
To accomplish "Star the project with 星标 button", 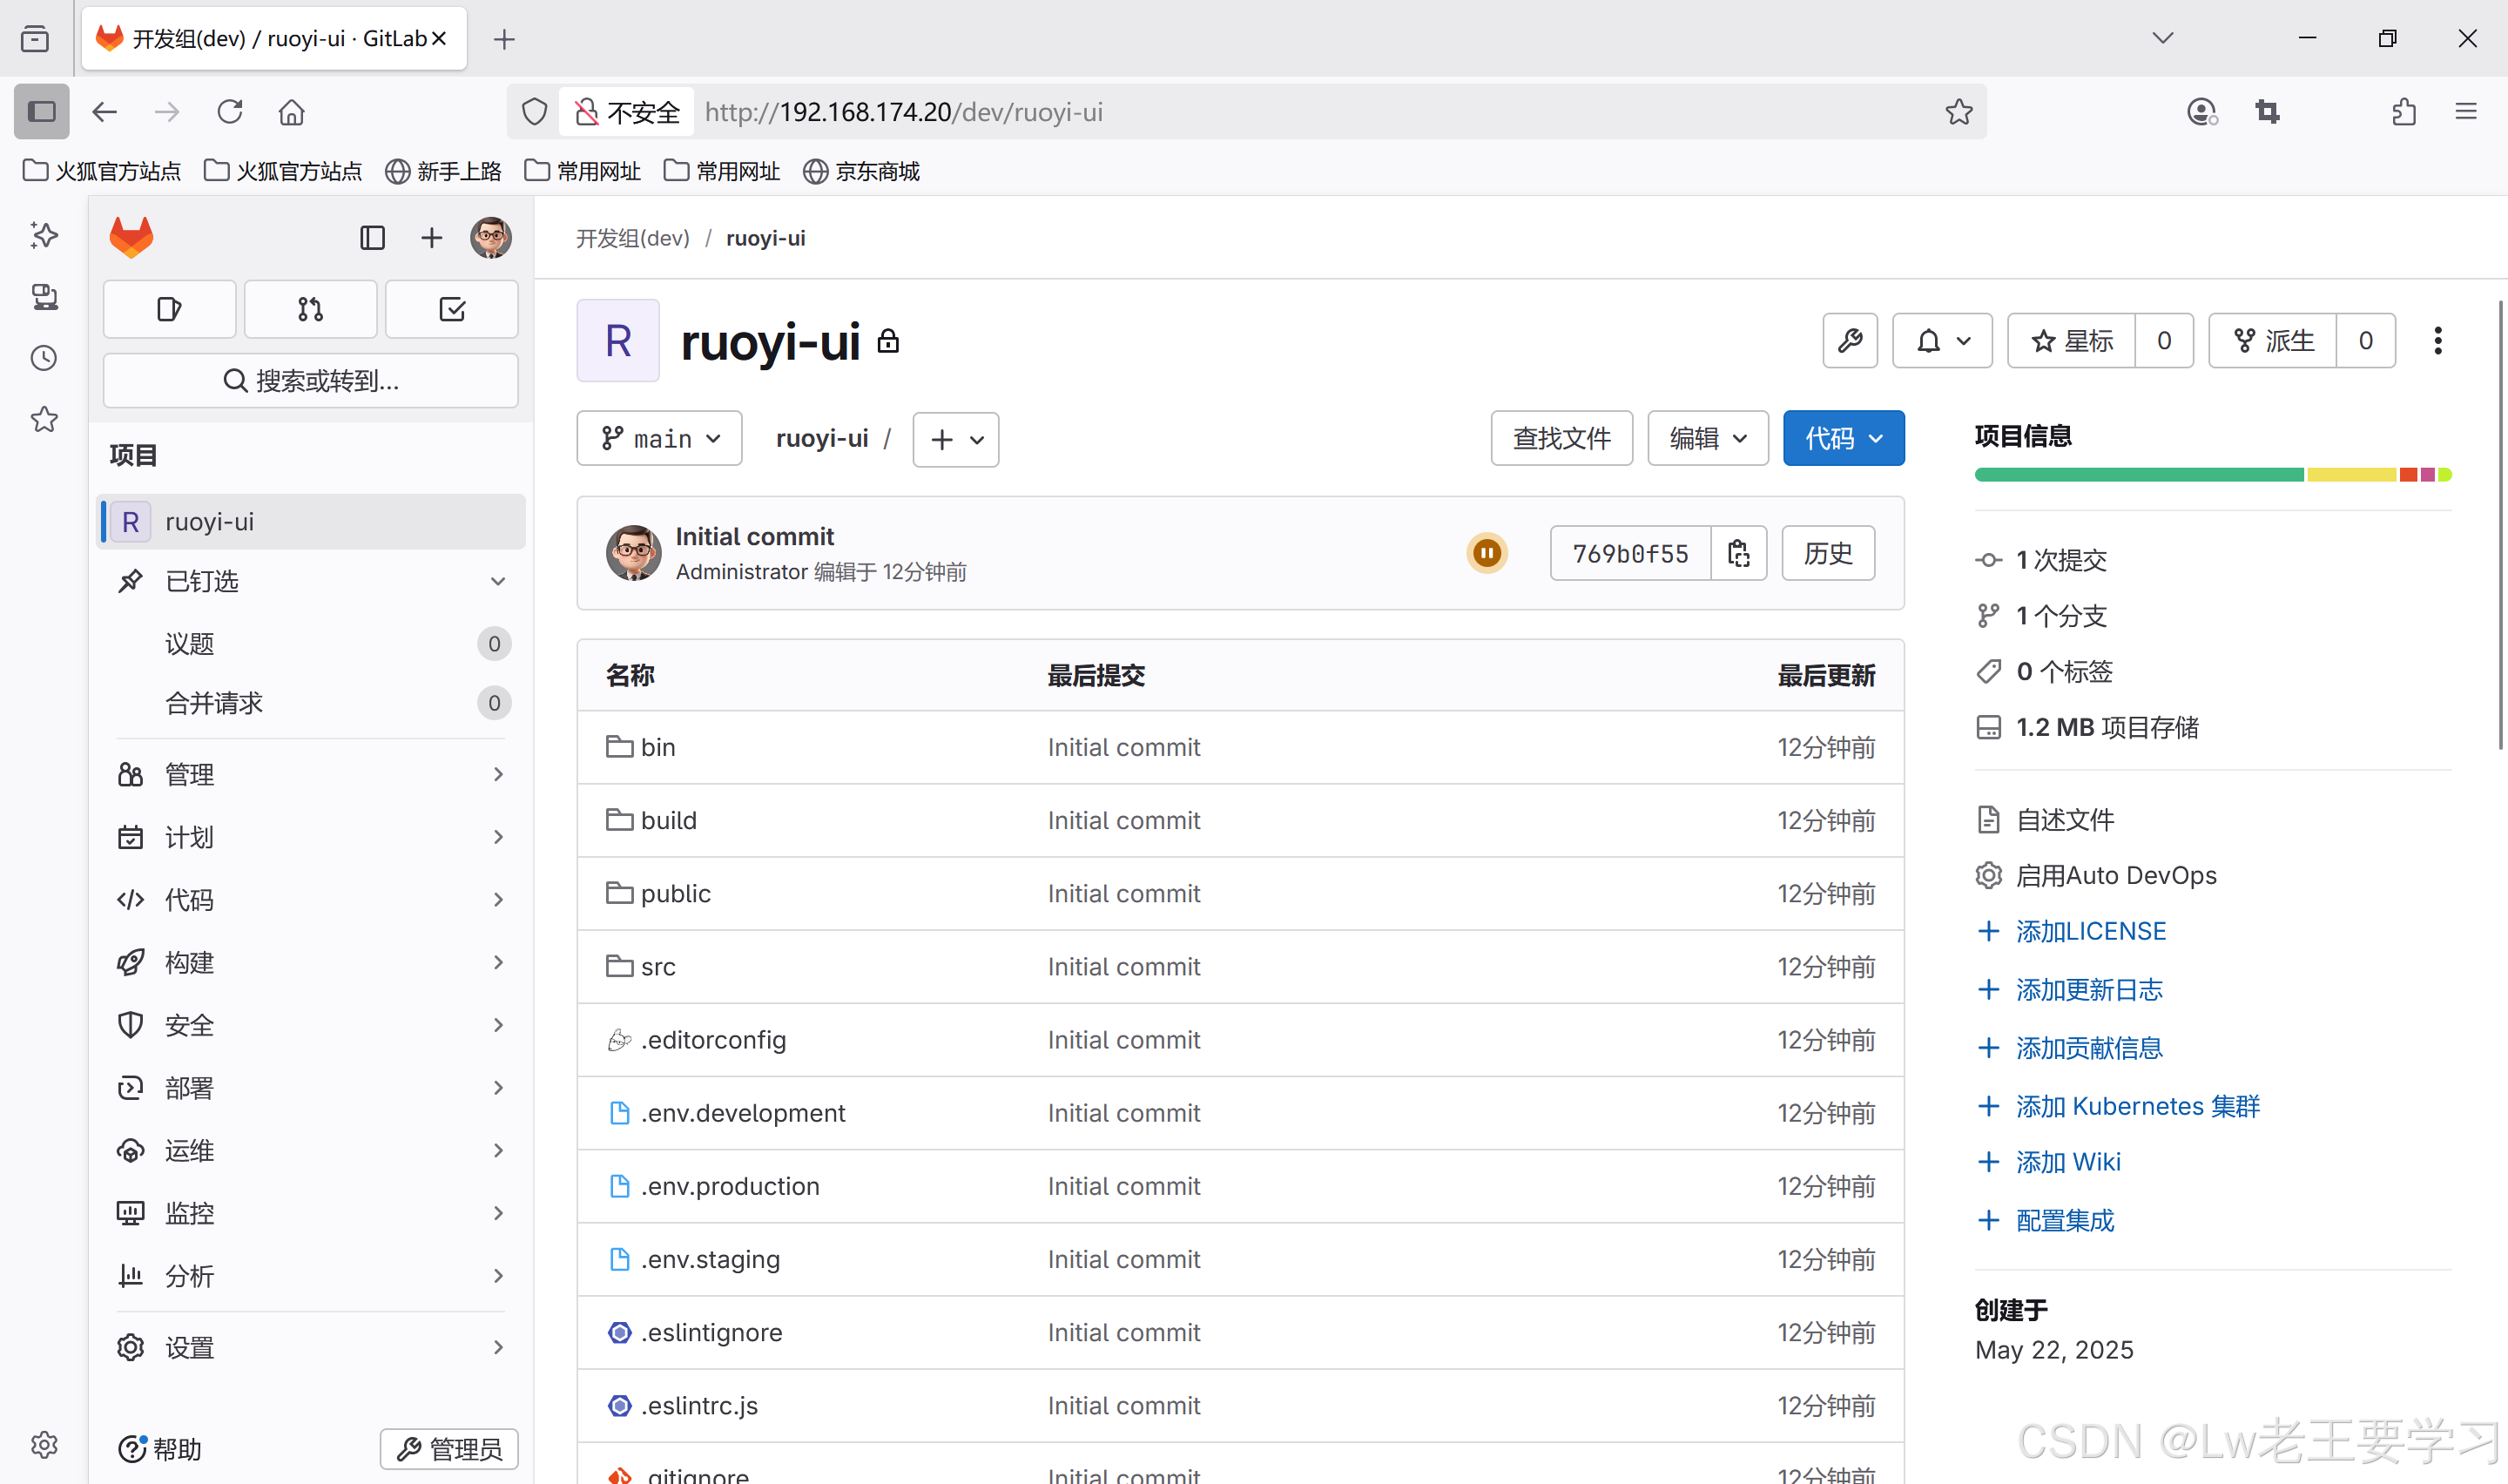I will tap(2071, 341).
